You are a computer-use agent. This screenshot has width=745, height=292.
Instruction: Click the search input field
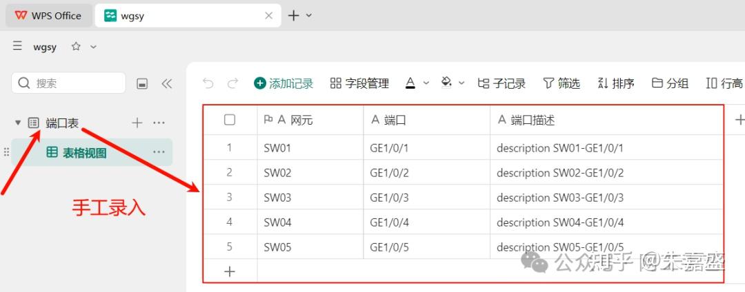coord(68,83)
